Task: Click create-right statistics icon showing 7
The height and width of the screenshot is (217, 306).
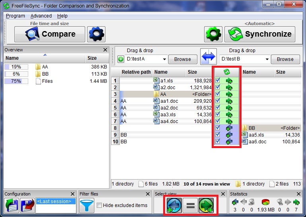Action: click(x=296, y=202)
